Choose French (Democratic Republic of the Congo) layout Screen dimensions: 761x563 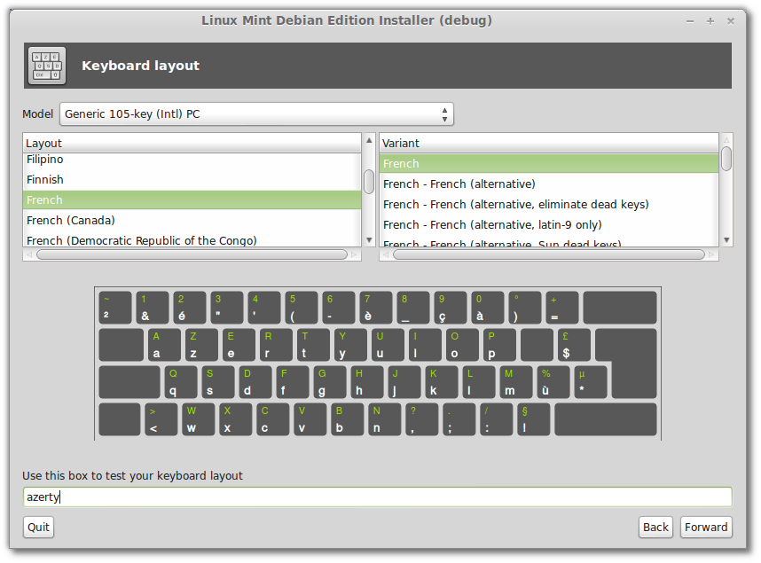point(192,239)
